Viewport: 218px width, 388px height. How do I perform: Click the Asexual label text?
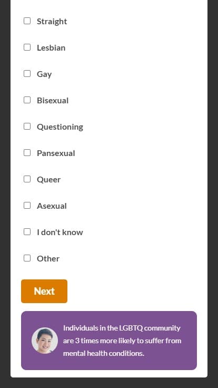[x=52, y=206]
